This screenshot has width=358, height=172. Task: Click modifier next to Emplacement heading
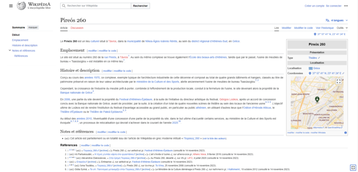[x=92, y=51]
